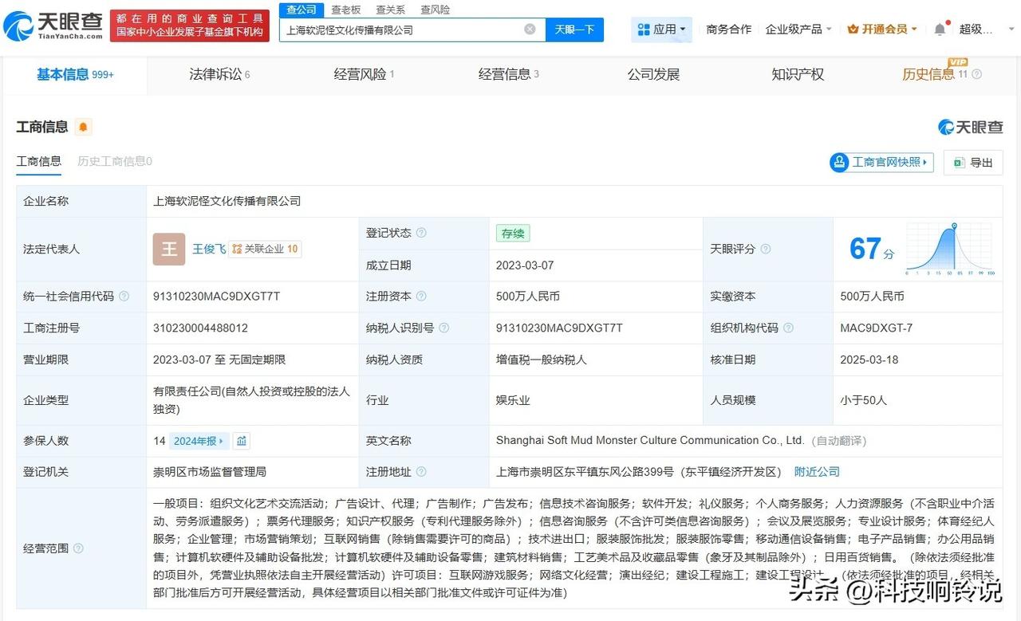Click the Excel icon on the 导出 button
Image resolution: width=1021 pixels, height=621 pixels.
(x=959, y=163)
